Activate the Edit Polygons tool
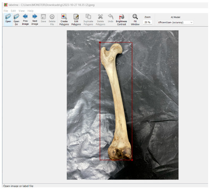 (x=76, y=19)
